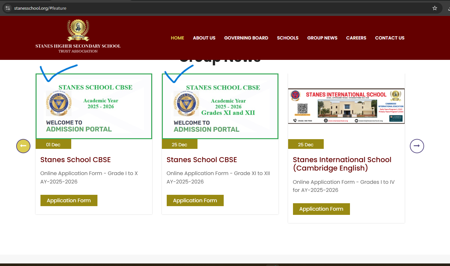Click the TRUST ASSOCIATION text under the logo

tap(78, 51)
